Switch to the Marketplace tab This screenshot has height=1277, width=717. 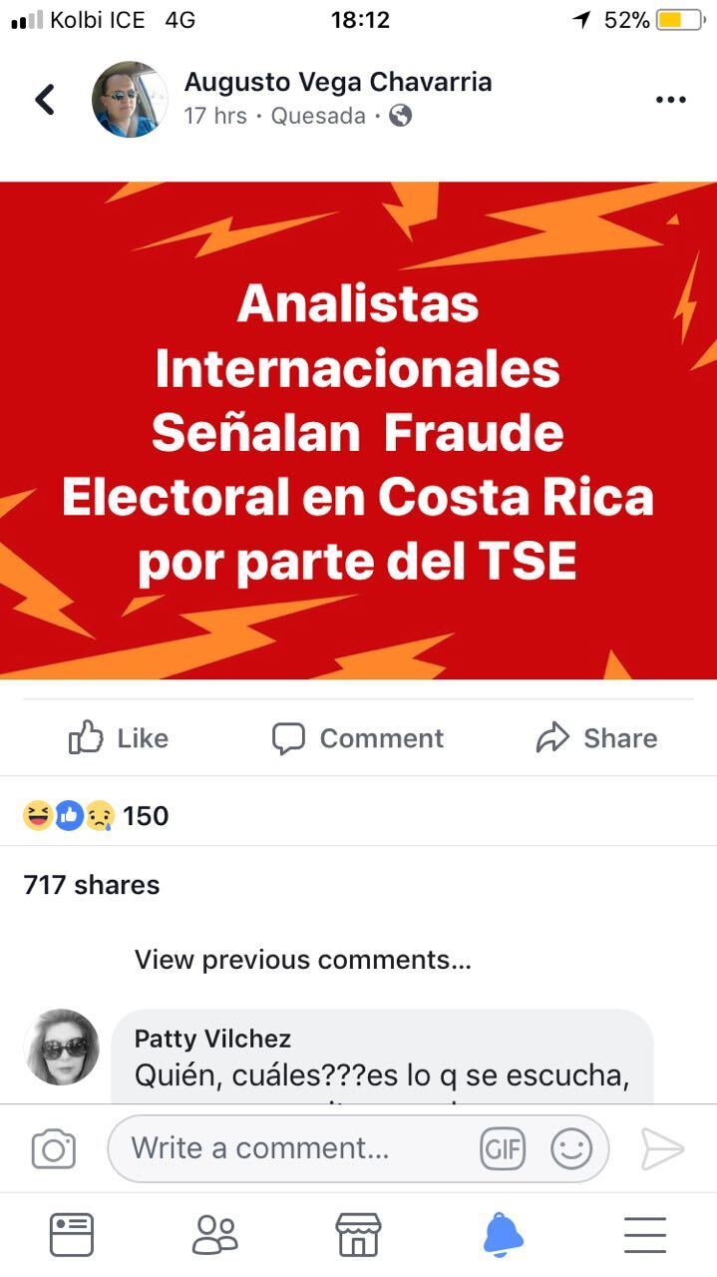click(x=358, y=1235)
